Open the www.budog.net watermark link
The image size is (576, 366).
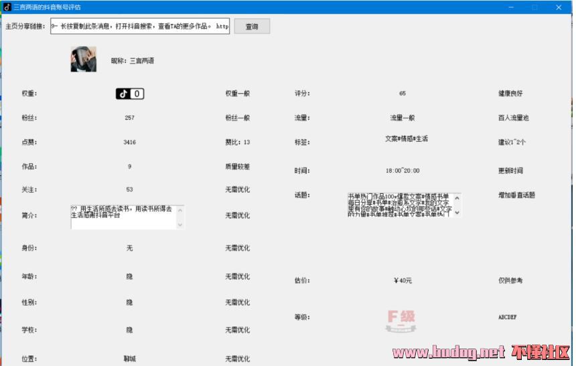[x=447, y=352]
